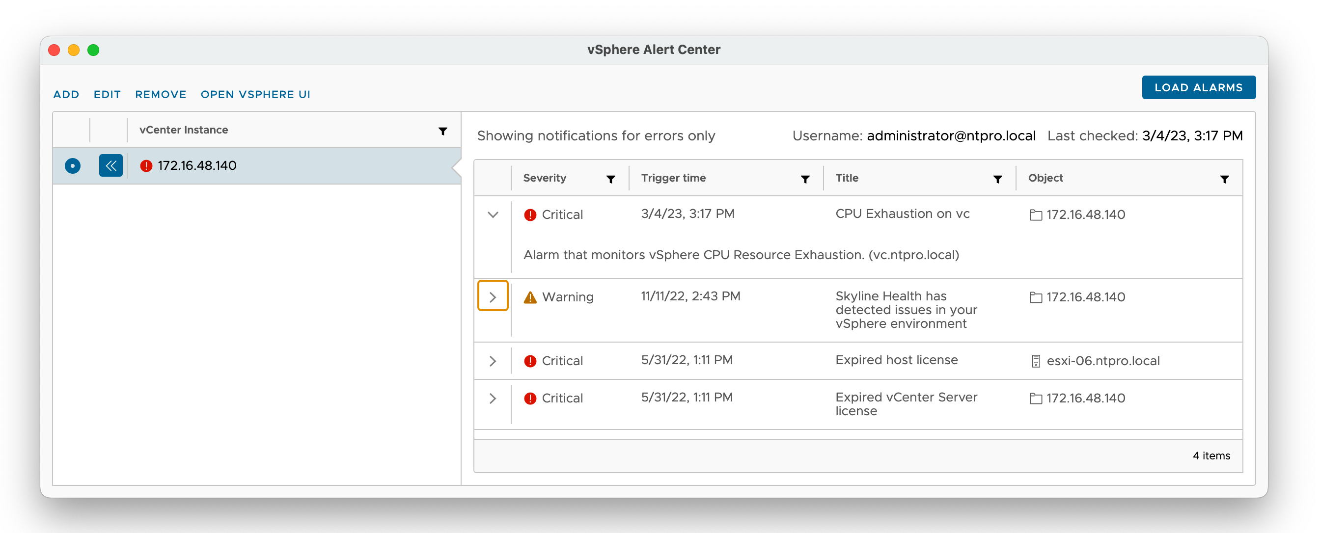Click critical icon on Expired vCenter Server license row
Viewport: 1320px width, 533px height.
tap(530, 399)
